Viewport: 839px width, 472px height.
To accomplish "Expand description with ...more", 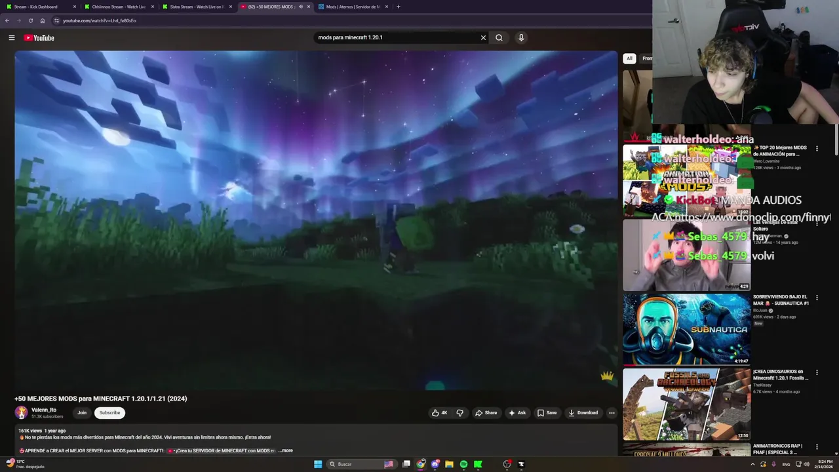I will tap(286, 450).
